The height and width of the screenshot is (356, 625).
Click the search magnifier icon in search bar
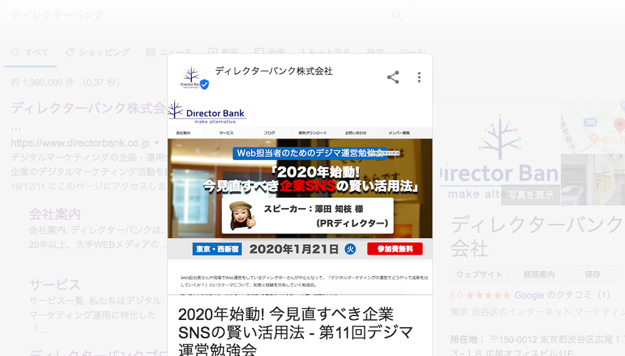click(397, 15)
